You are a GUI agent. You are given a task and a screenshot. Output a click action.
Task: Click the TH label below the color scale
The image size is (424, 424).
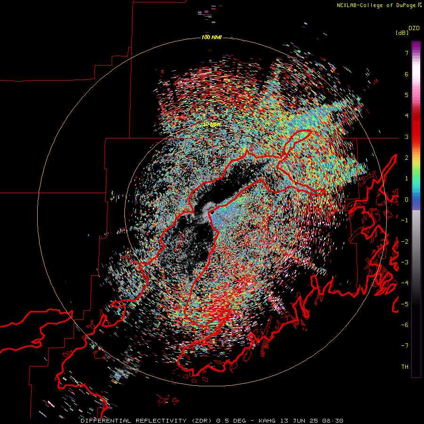tap(405, 367)
